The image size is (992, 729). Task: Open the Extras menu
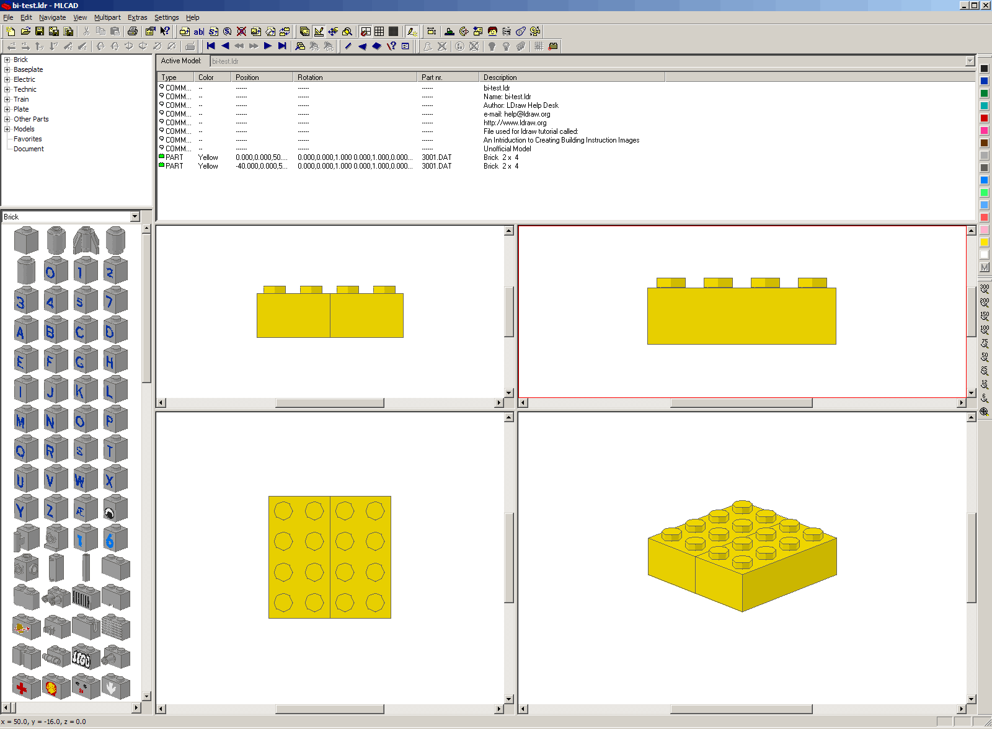coord(137,17)
